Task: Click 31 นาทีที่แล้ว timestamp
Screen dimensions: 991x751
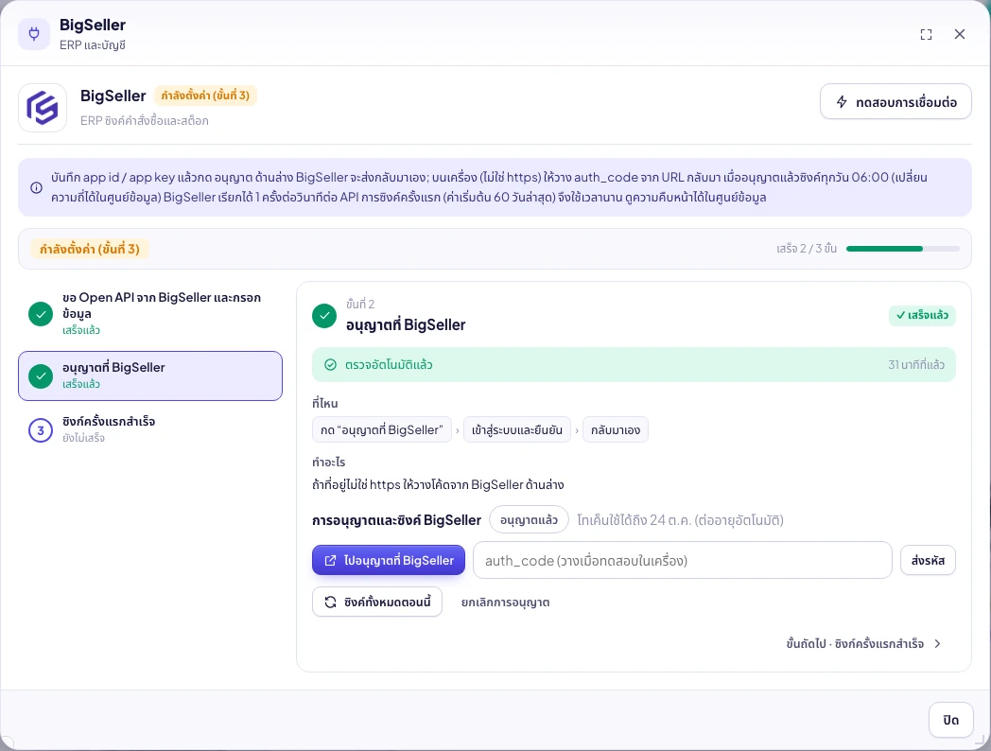Action: pos(916,365)
